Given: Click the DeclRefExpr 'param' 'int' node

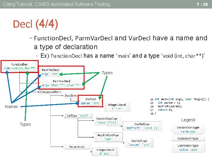Looking at the screenshot, I should point(139,143).
